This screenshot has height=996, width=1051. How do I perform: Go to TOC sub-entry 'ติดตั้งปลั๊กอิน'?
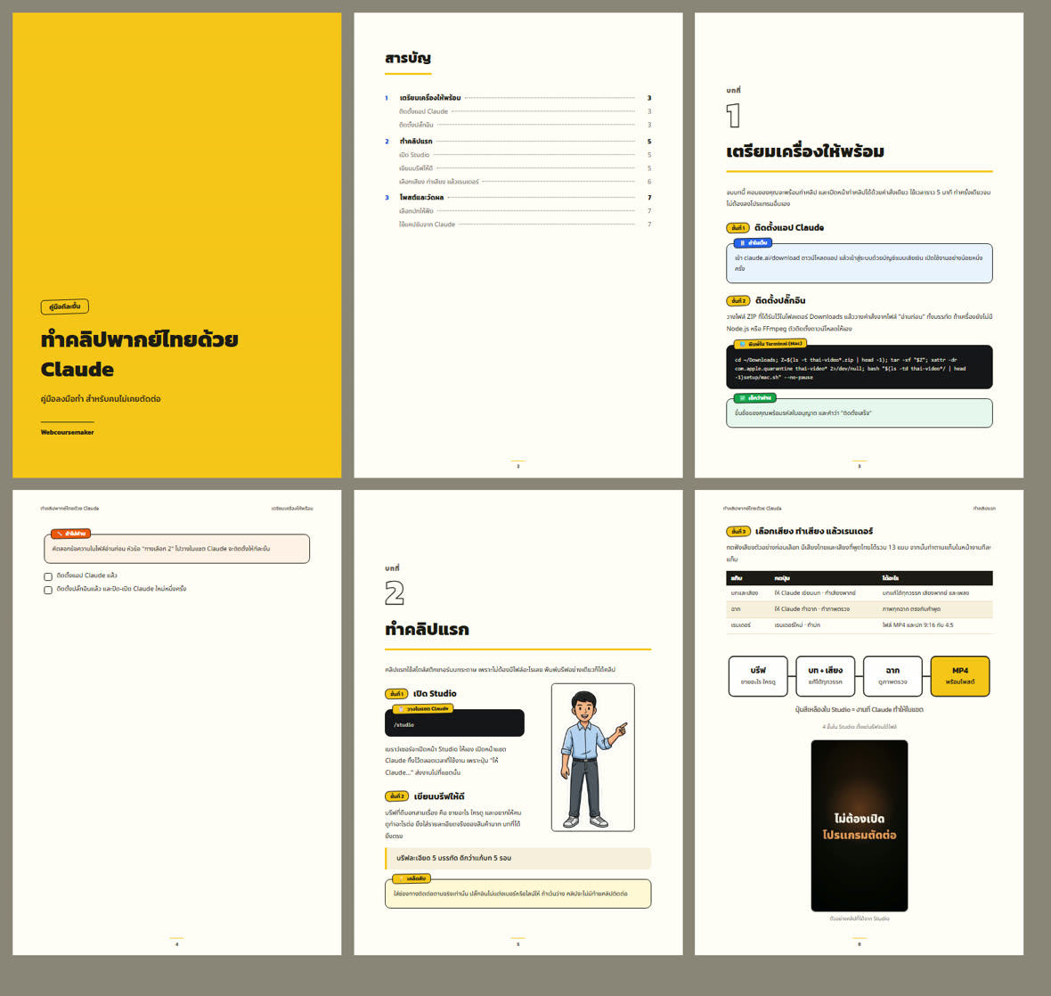pos(525,126)
